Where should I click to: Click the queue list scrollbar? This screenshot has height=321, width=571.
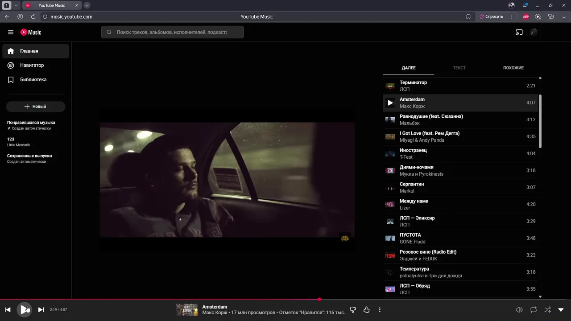coord(540,121)
